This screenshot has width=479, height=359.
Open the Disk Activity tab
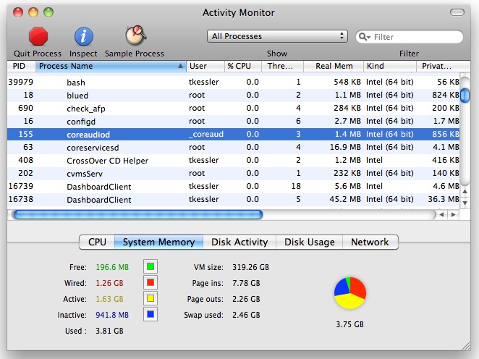click(239, 242)
